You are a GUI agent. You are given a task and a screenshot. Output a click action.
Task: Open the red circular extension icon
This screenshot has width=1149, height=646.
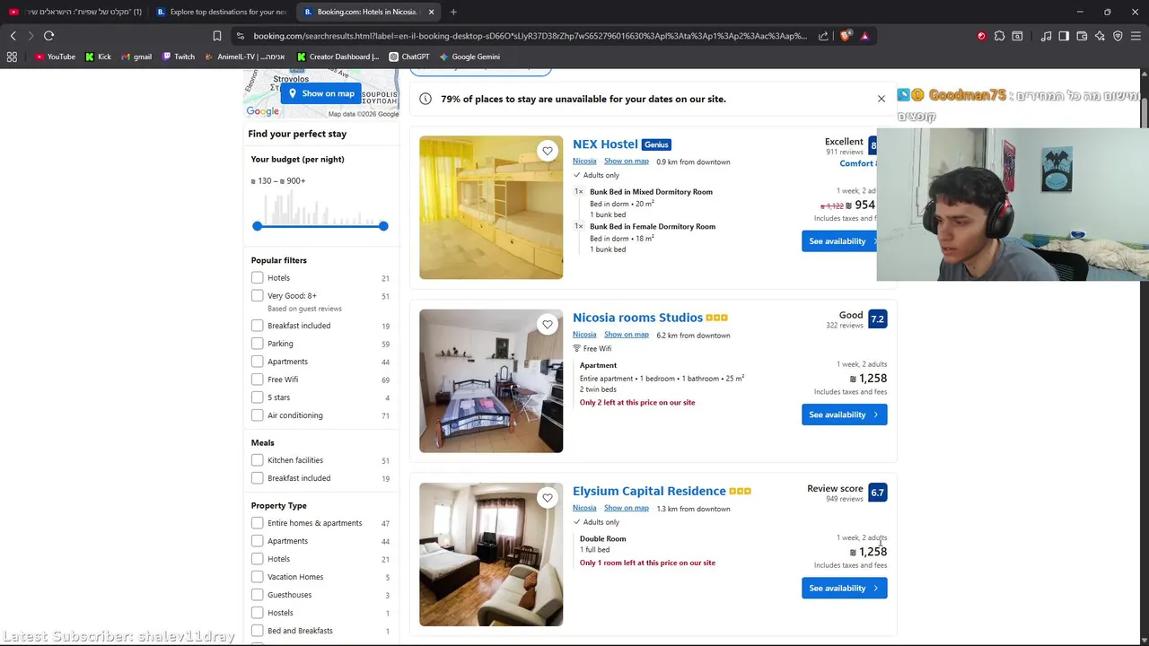pyautogui.click(x=981, y=36)
